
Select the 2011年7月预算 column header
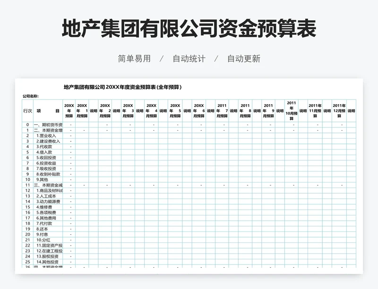[222, 111]
